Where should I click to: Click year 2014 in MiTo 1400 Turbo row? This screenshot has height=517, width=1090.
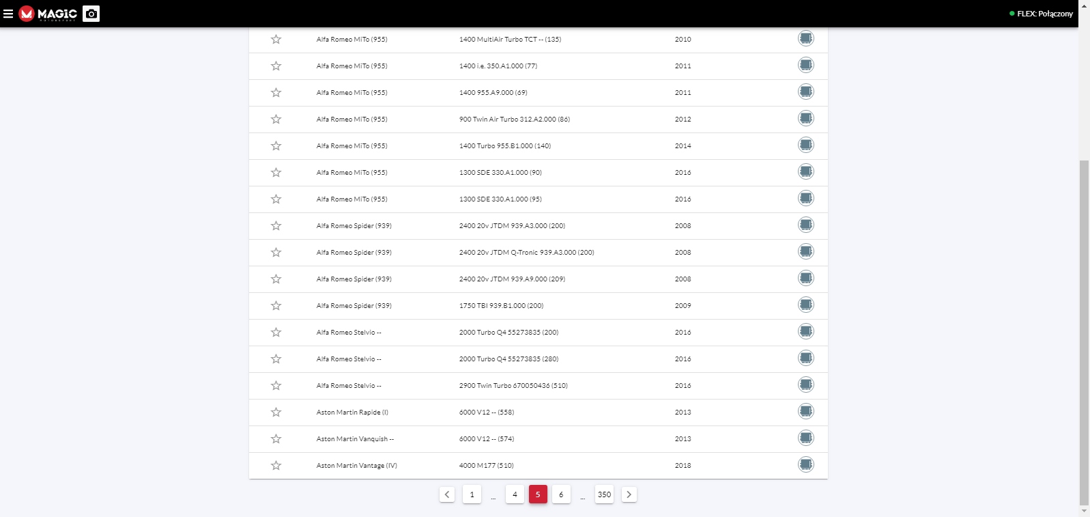click(x=683, y=146)
